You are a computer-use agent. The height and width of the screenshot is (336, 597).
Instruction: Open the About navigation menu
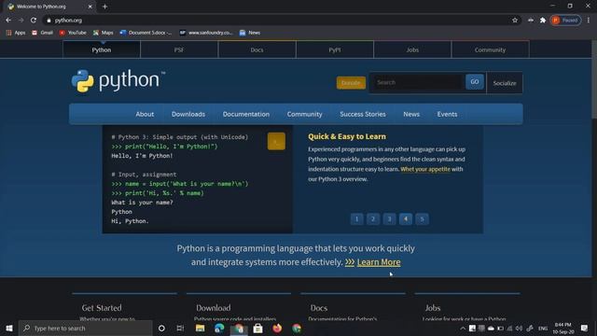click(x=145, y=114)
